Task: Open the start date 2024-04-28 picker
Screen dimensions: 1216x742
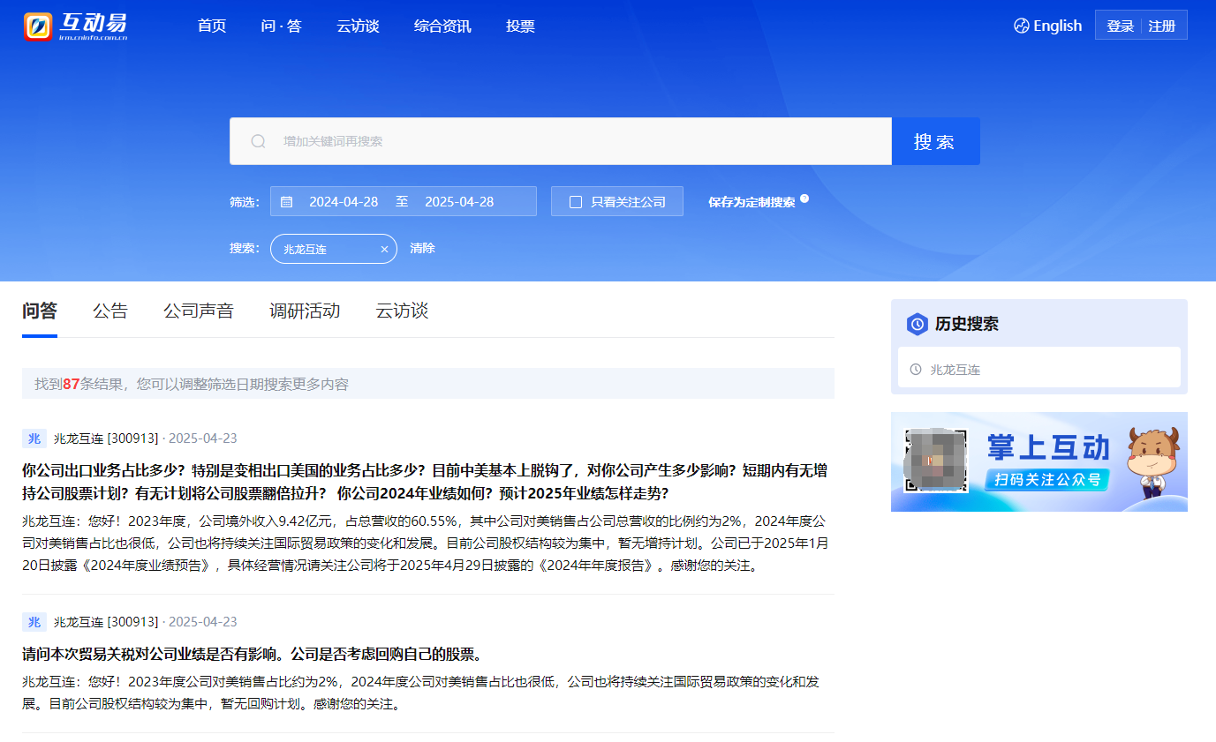Action: [x=344, y=202]
